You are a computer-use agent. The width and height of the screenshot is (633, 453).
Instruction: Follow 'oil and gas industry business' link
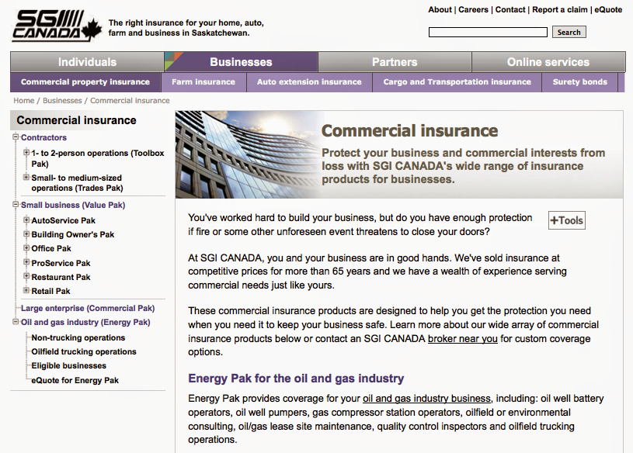[x=426, y=399]
